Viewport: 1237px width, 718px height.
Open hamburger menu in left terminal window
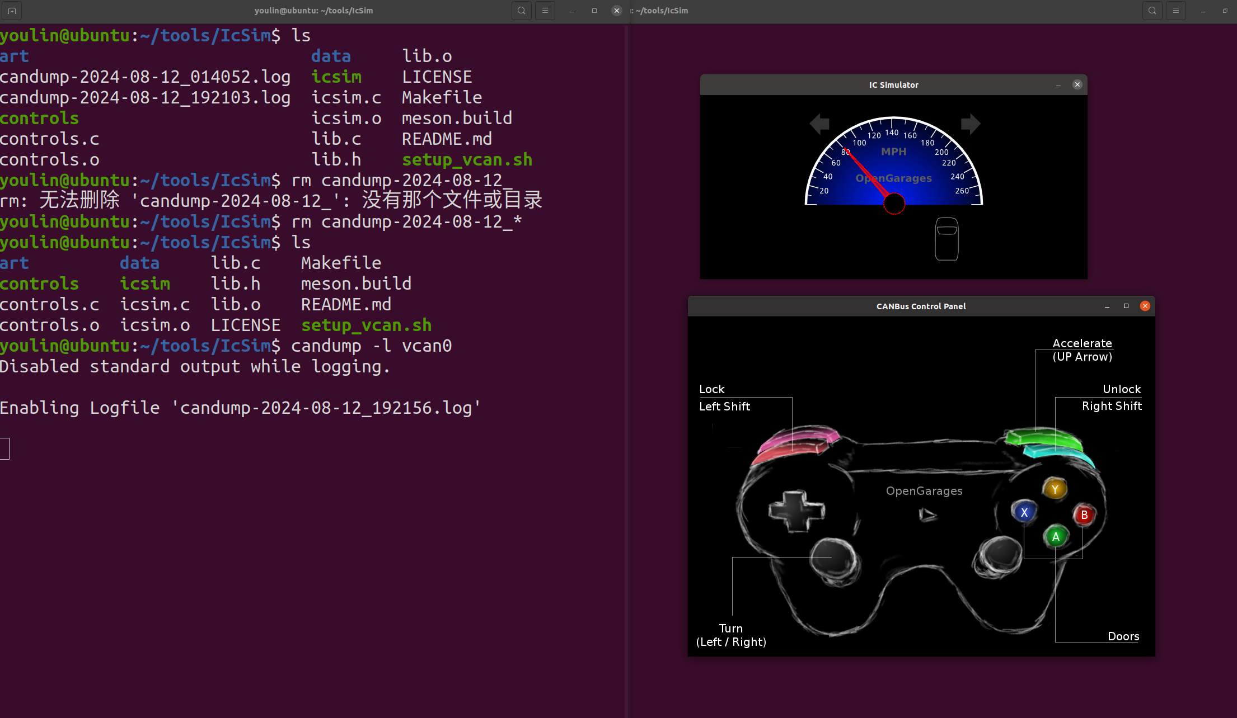[x=545, y=11]
